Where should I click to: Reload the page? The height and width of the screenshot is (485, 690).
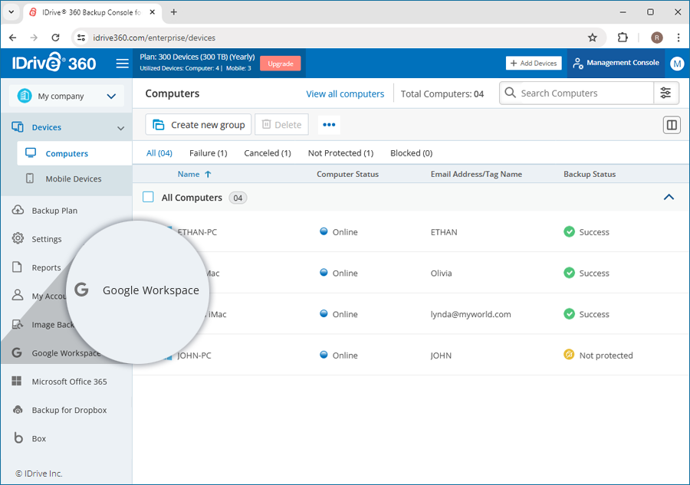pos(55,38)
